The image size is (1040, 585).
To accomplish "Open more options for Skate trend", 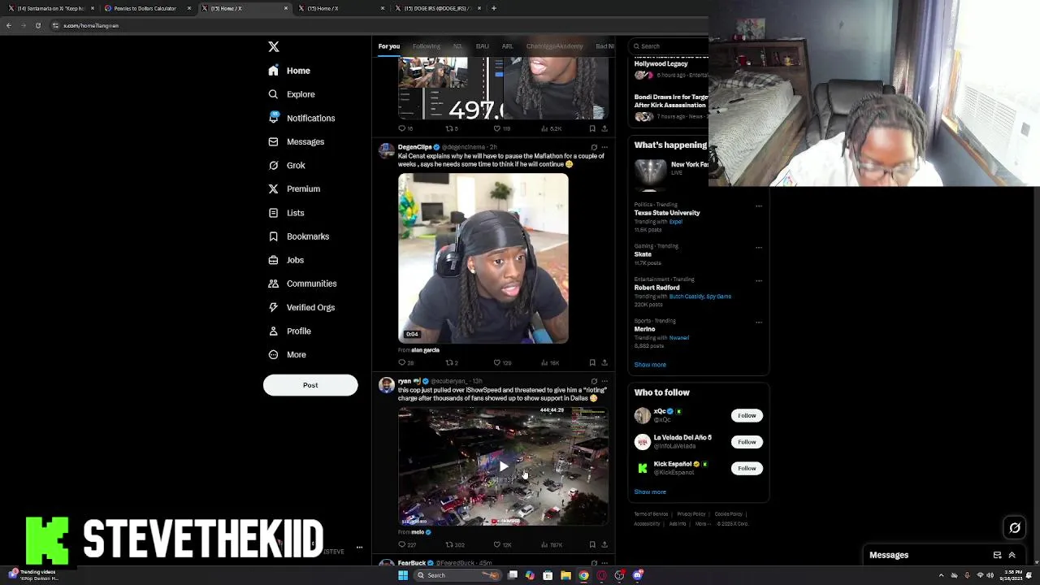I will (759, 247).
